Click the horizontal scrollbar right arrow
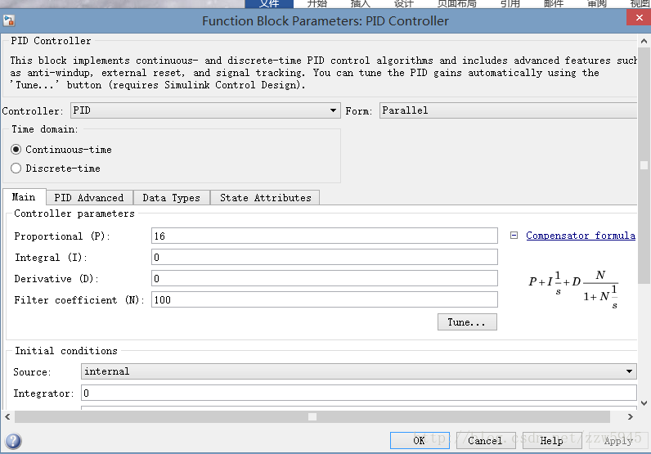 631,416
